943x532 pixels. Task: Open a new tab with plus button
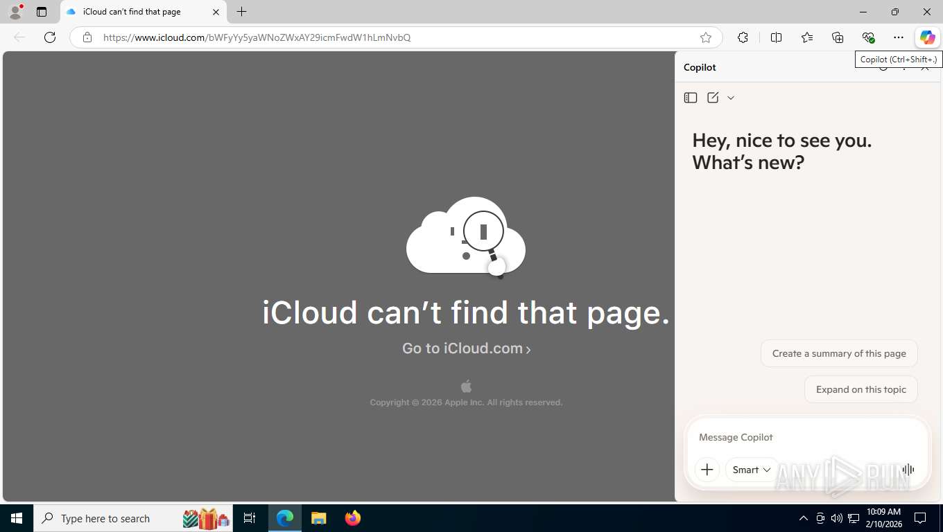(x=241, y=12)
